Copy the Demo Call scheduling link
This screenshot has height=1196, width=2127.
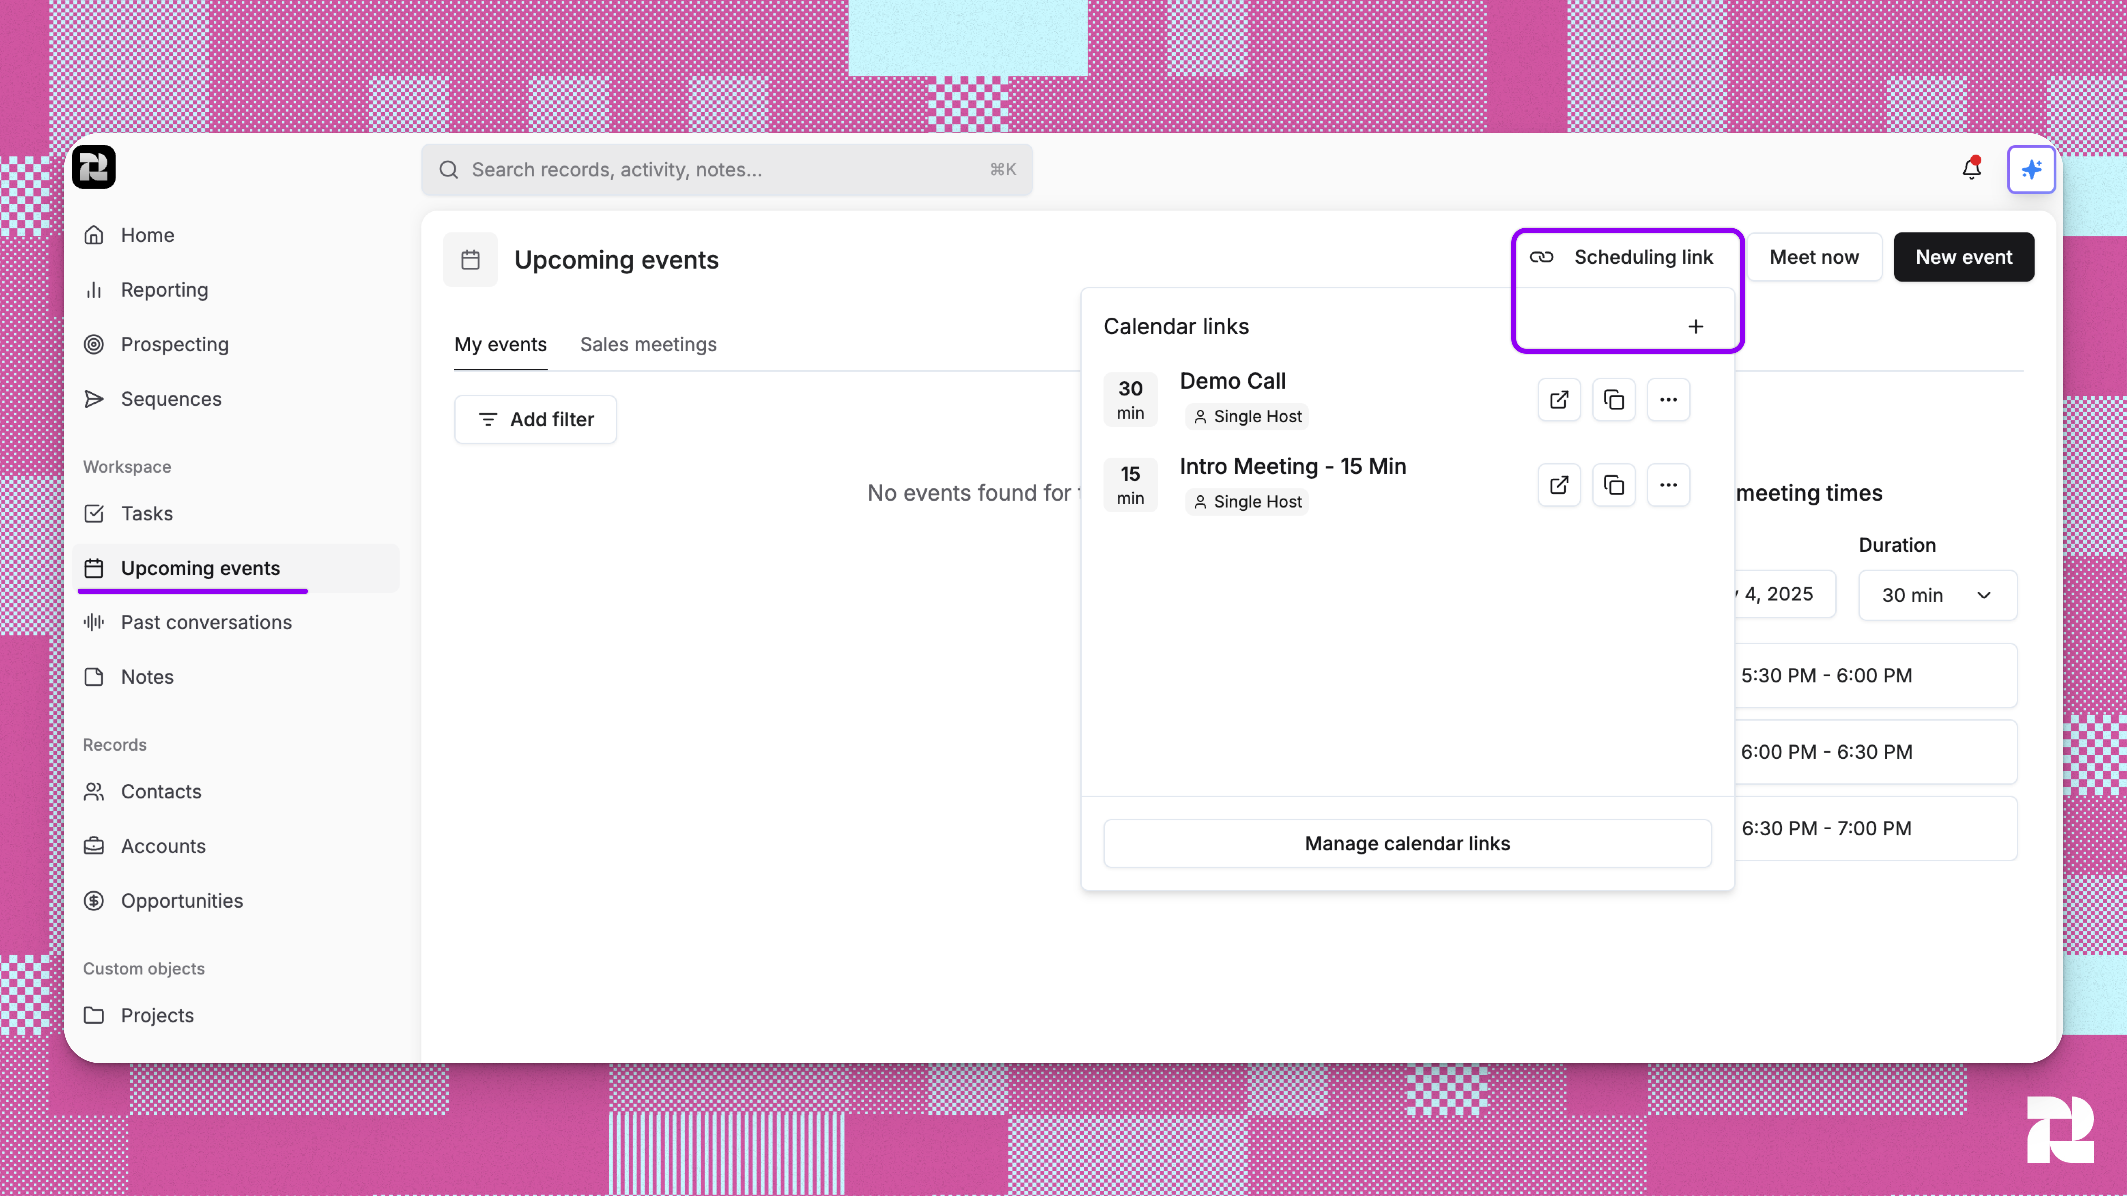point(1613,400)
